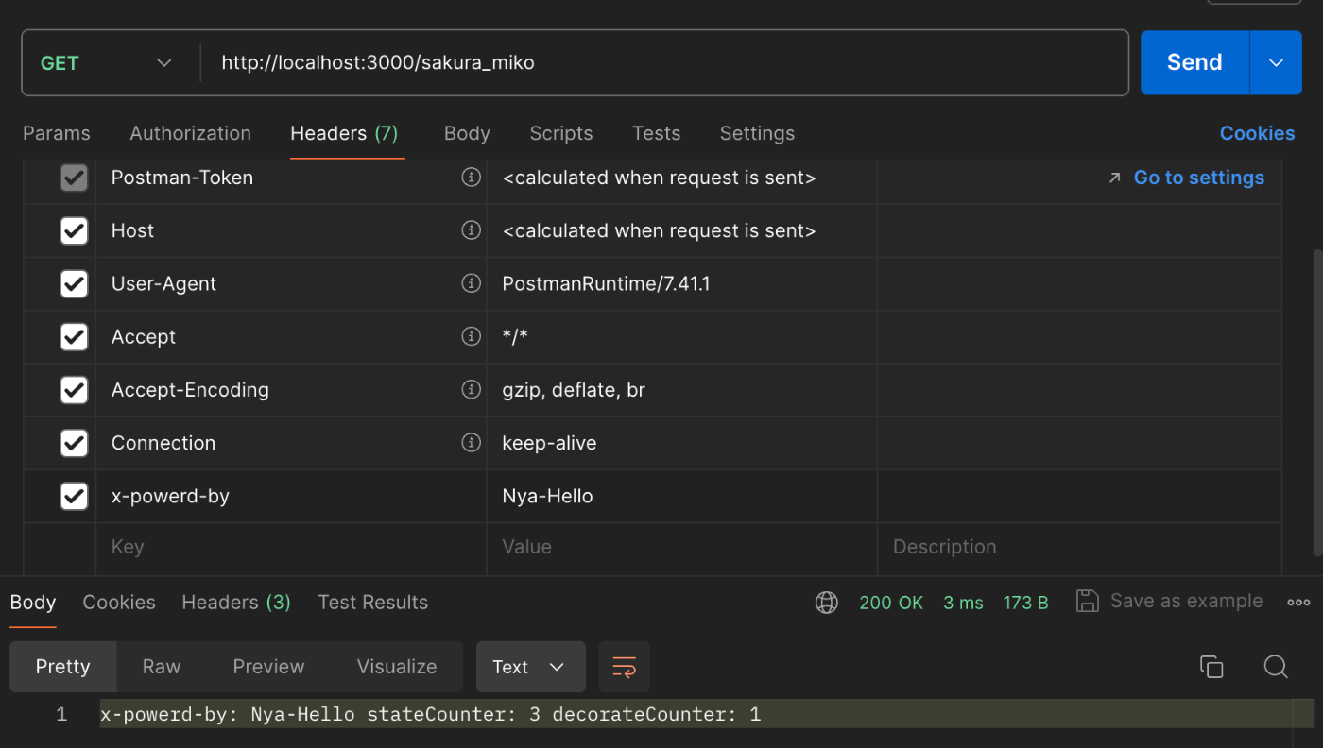Screen dimensions: 1323x748
Task: Open the Visualize response view
Action: pos(397,667)
